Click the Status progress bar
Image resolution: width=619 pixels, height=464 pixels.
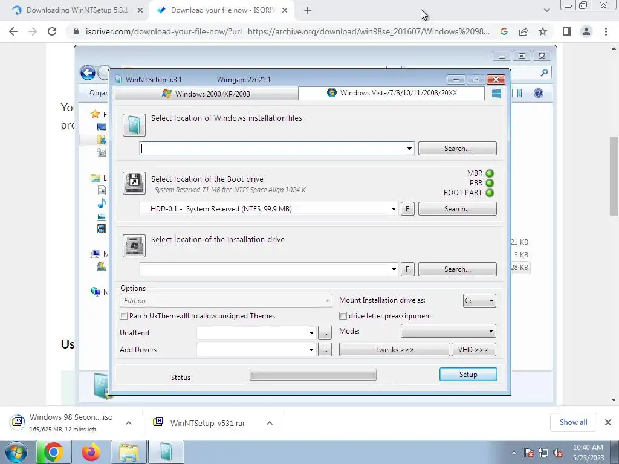(313, 375)
